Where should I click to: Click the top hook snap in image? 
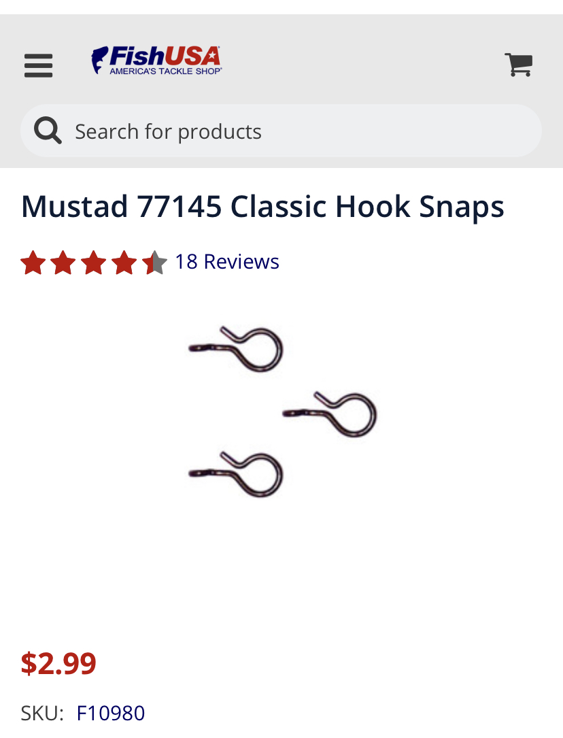[236, 349]
